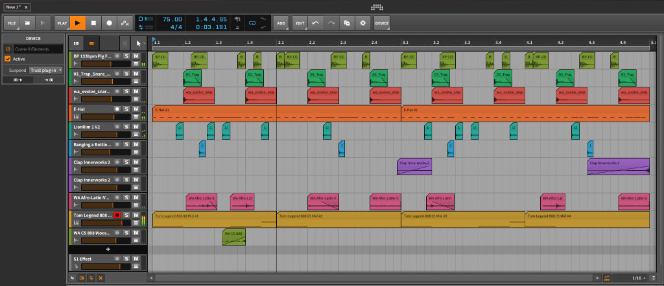
Task: Open lanes menu of WA Afro-Latin track
Action: coord(136,205)
